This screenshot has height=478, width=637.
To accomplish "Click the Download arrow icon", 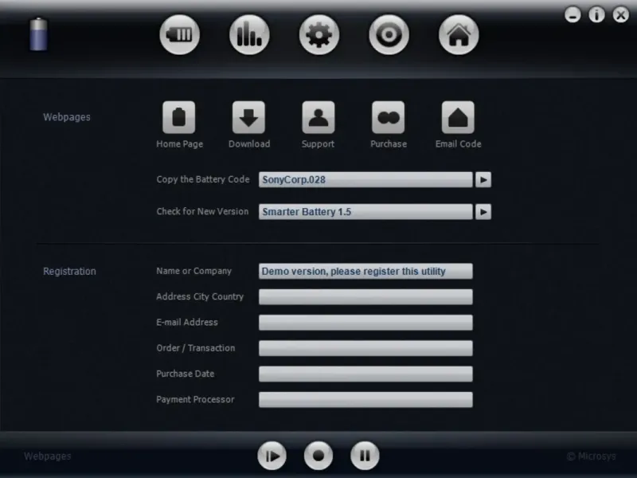I will pos(248,117).
